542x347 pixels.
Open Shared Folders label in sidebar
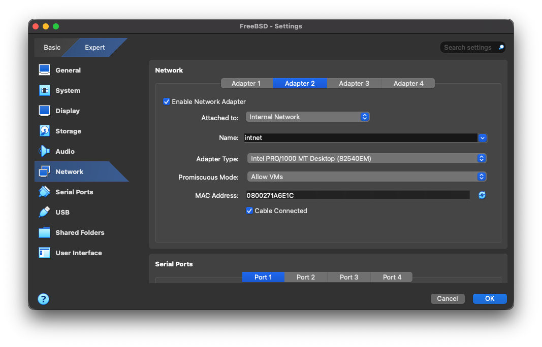click(x=80, y=232)
